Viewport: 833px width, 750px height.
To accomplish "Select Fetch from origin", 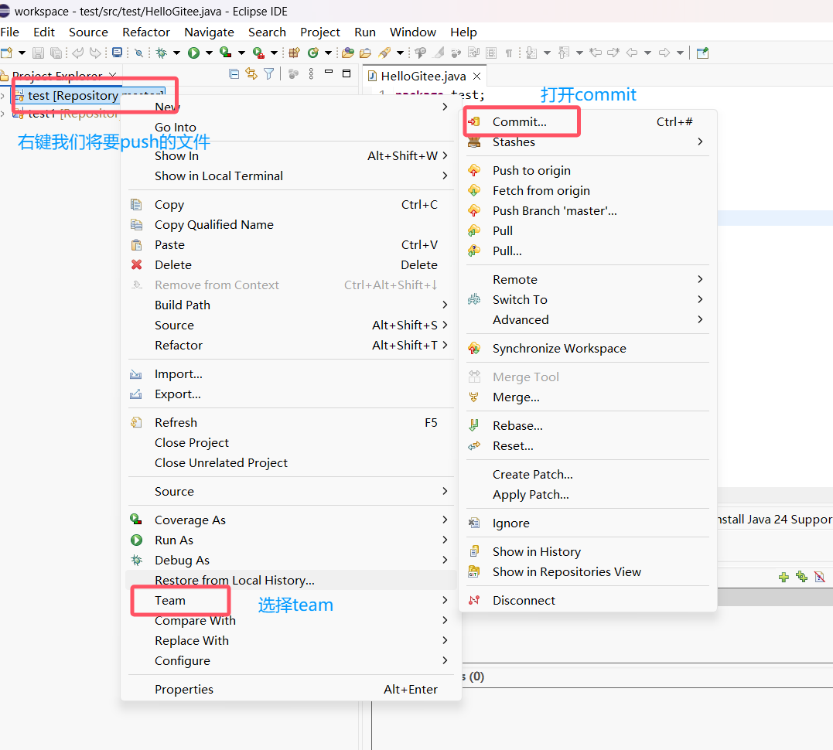I will (x=588, y=191).
